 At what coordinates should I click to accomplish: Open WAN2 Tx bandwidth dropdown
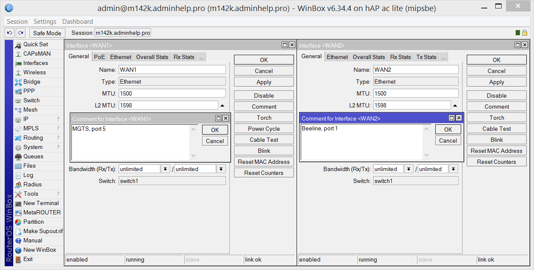pos(454,169)
